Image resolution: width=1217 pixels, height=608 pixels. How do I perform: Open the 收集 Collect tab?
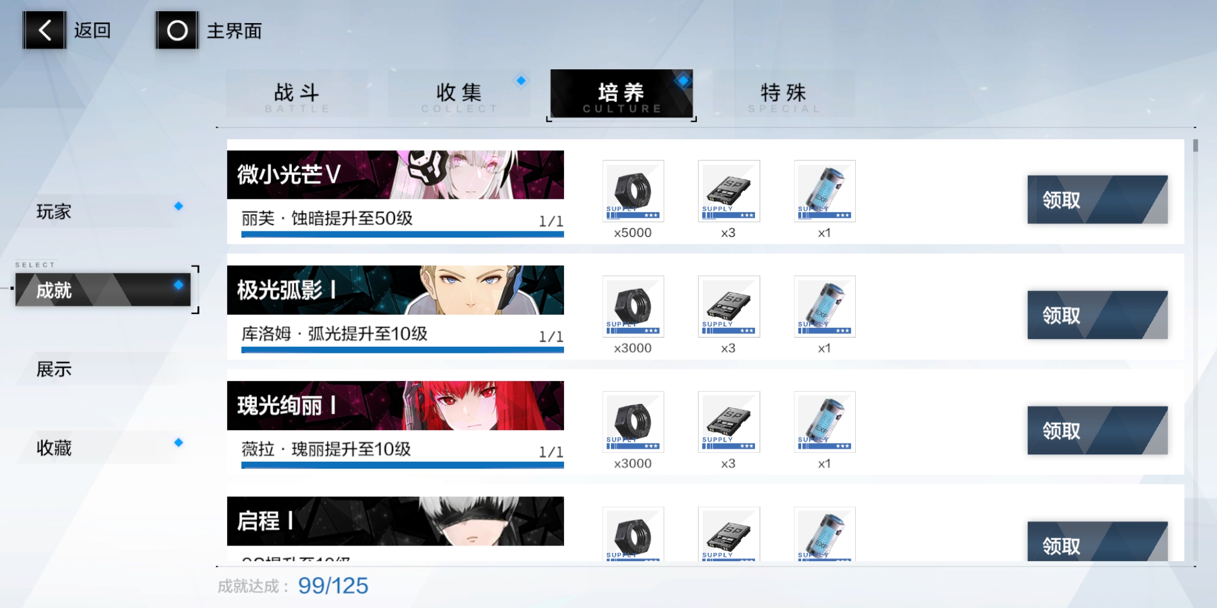[459, 94]
